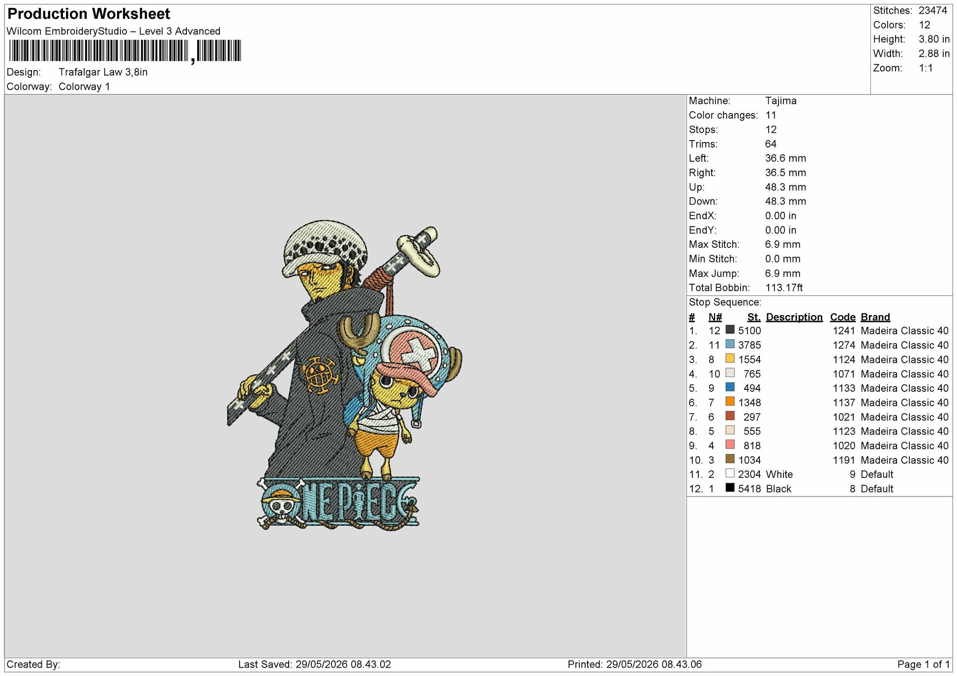Pick the yellow swatch for code 1124
The width and height of the screenshot is (957, 676).
730,358
